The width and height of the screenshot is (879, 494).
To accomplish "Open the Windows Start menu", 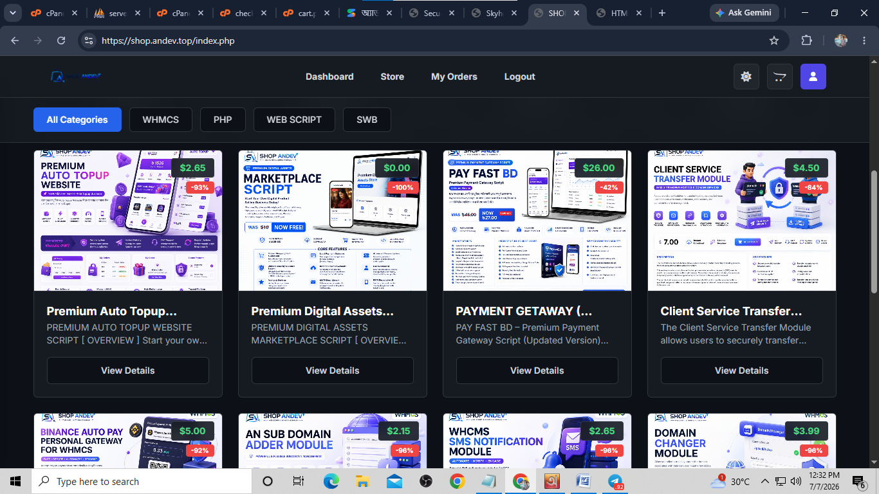I will click(15, 481).
